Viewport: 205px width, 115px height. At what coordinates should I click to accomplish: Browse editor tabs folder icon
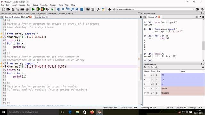click(x=2, y=17)
